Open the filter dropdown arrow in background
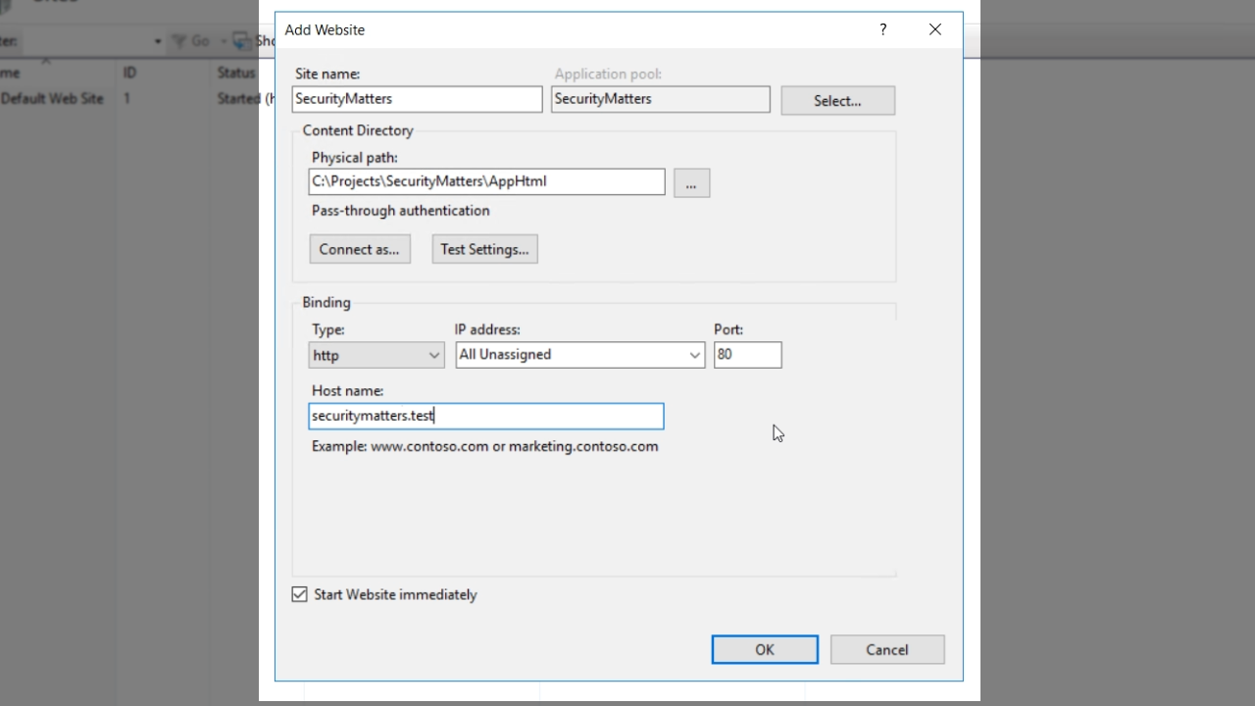 coord(157,41)
